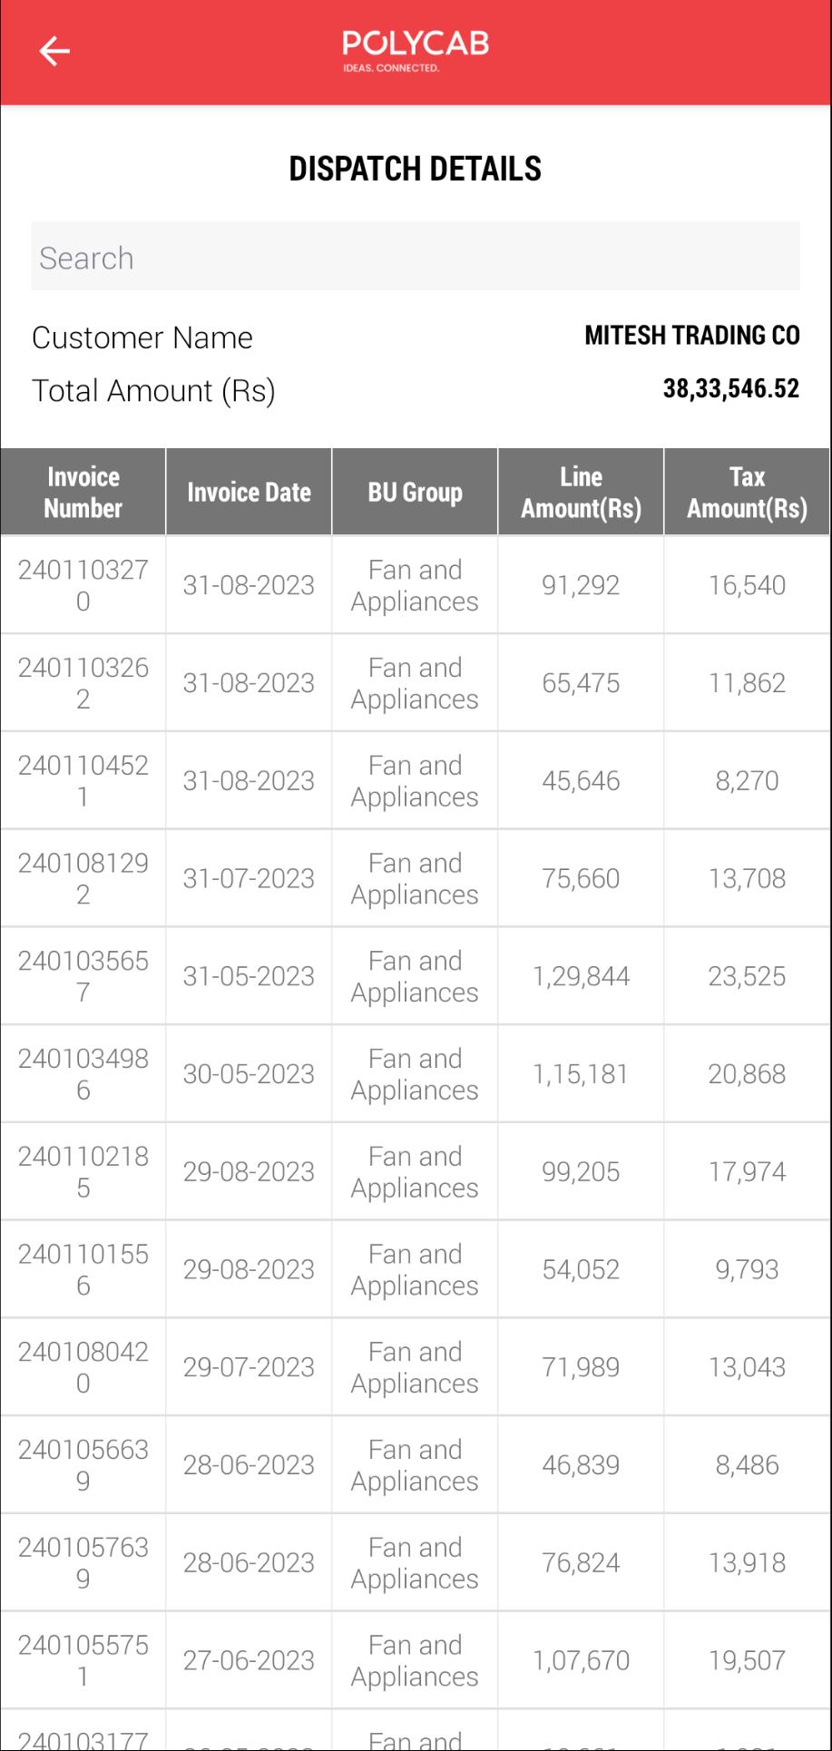Open invoice number 2401103270
This screenshot has height=1751, width=832.
pos(83,585)
